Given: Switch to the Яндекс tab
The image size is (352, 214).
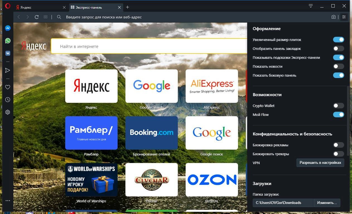Looking at the screenshot, I should (41, 8).
